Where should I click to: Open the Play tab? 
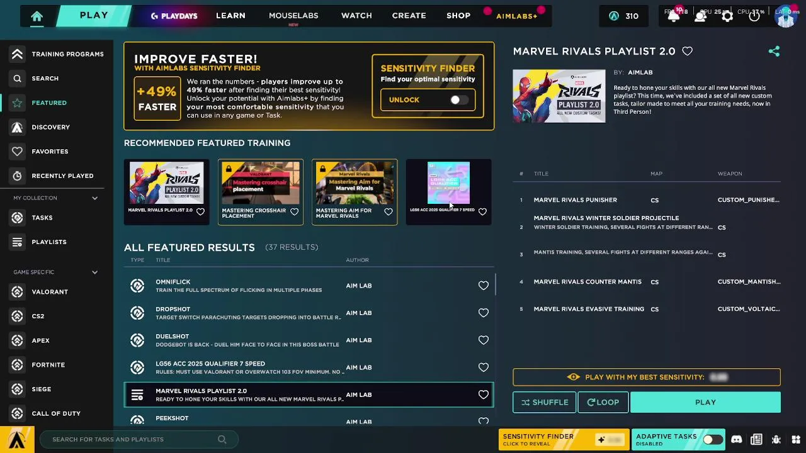point(94,16)
